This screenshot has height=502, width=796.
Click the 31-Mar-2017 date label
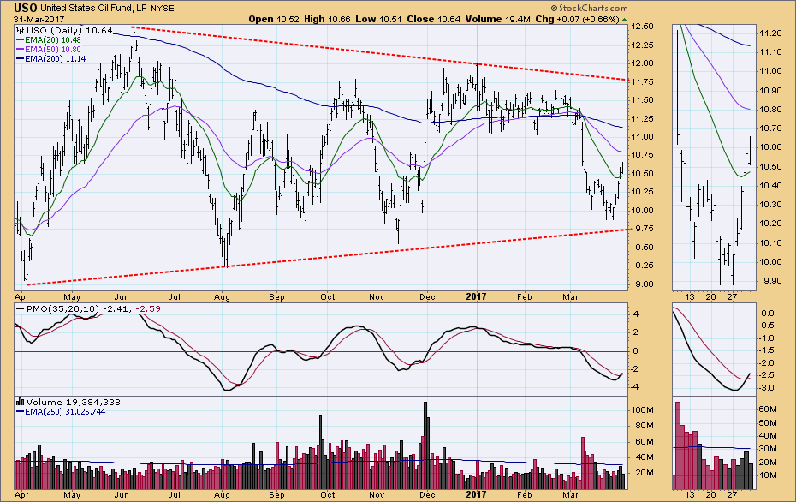click(39, 20)
